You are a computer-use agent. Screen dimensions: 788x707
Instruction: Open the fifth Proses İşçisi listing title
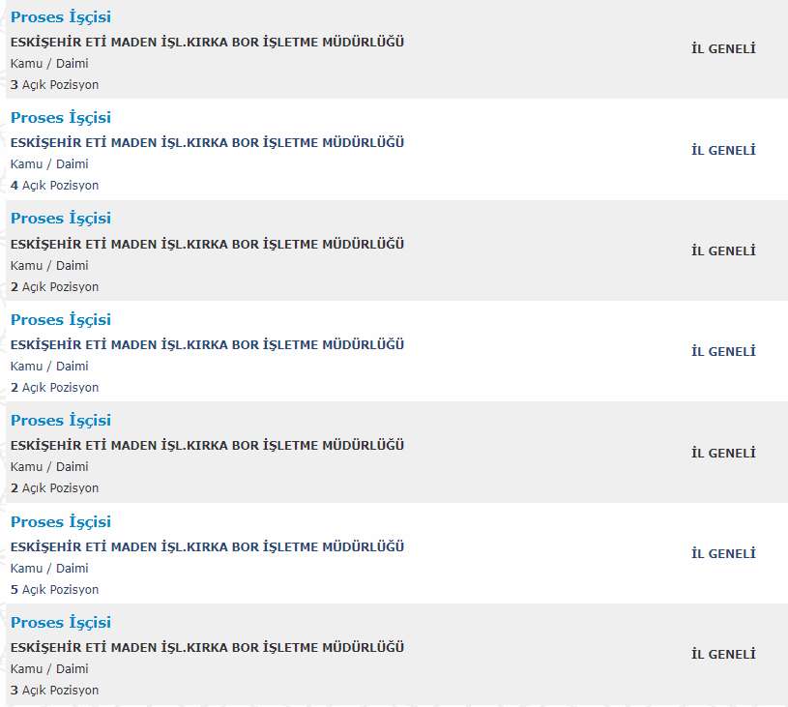click(x=60, y=421)
